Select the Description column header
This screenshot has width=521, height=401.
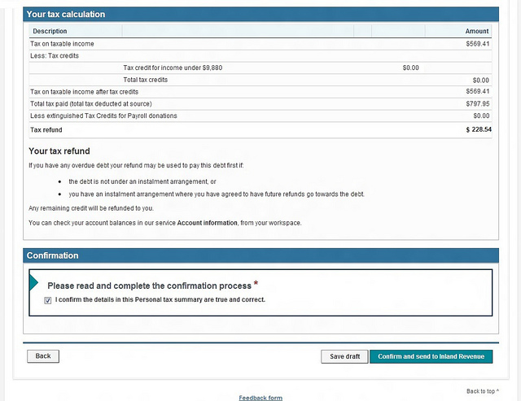click(50, 31)
